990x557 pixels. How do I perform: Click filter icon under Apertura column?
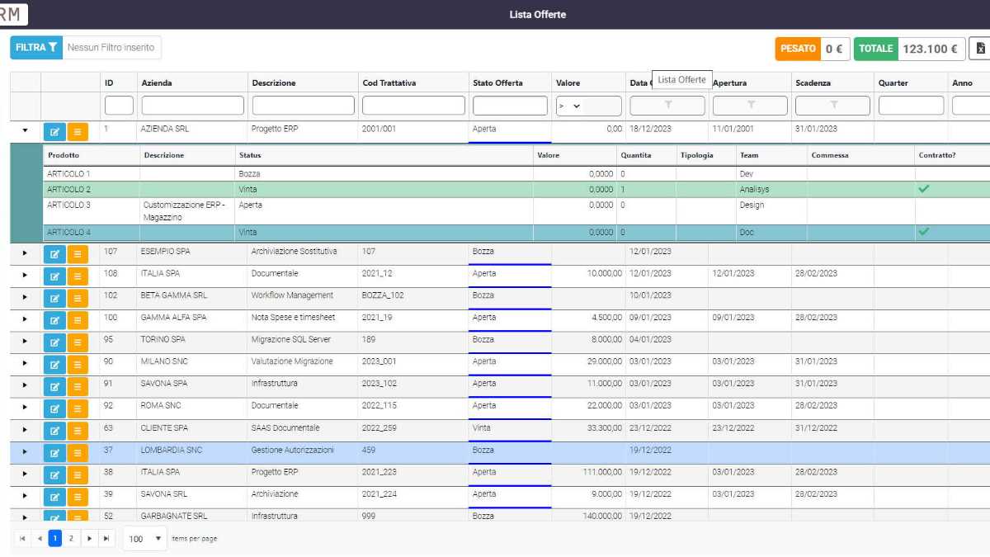click(x=750, y=106)
